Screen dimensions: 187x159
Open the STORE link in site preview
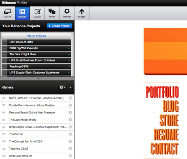click(x=169, y=120)
